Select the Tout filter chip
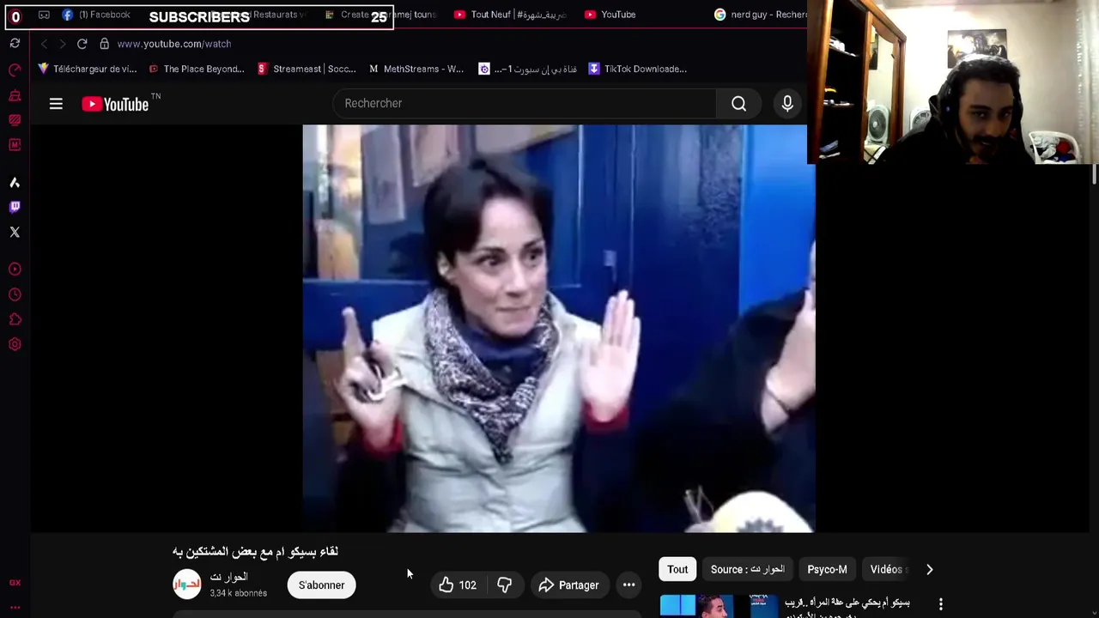 point(677,569)
